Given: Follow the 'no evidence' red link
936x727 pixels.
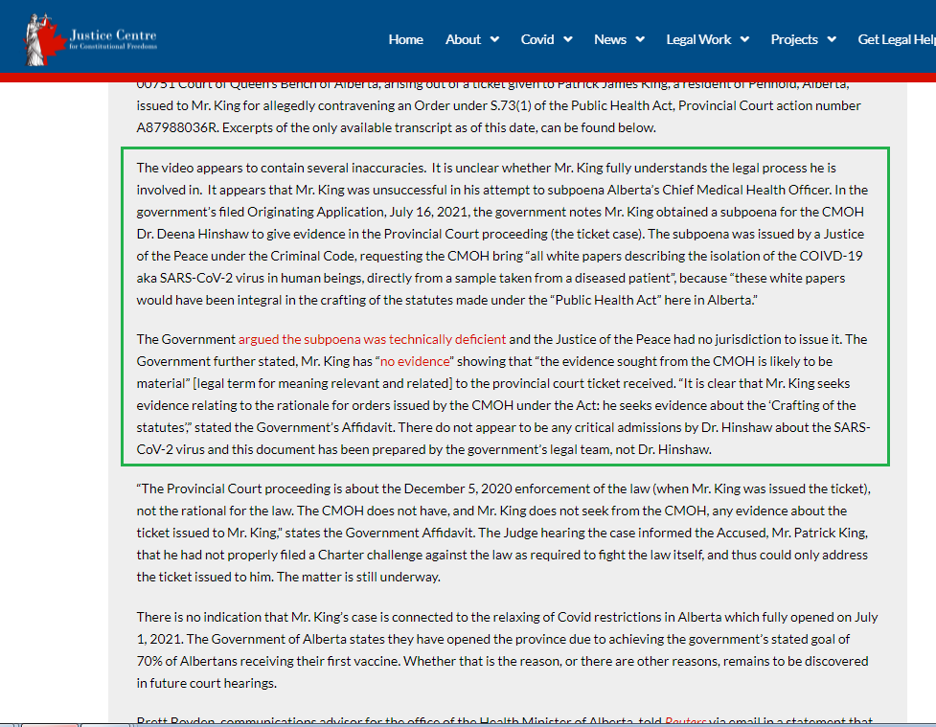Looking at the screenshot, I should point(415,361).
